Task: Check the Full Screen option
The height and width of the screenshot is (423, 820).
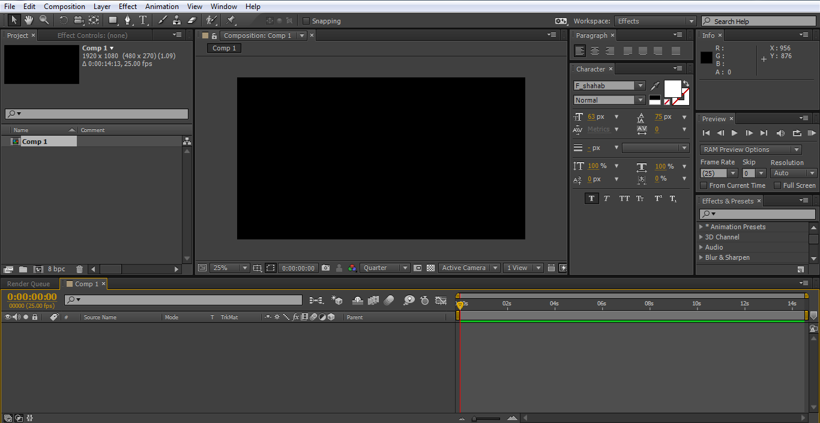Action: click(777, 185)
